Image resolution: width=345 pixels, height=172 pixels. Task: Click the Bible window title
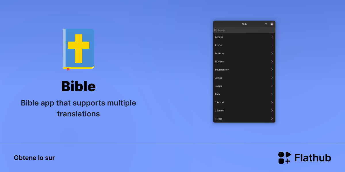coord(244,24)
